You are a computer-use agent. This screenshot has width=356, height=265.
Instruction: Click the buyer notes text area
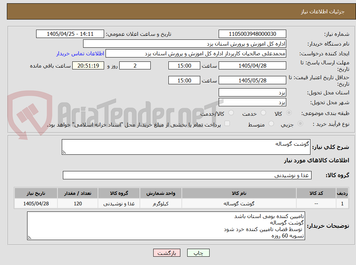pyautogui.click(x=166, y=226)
